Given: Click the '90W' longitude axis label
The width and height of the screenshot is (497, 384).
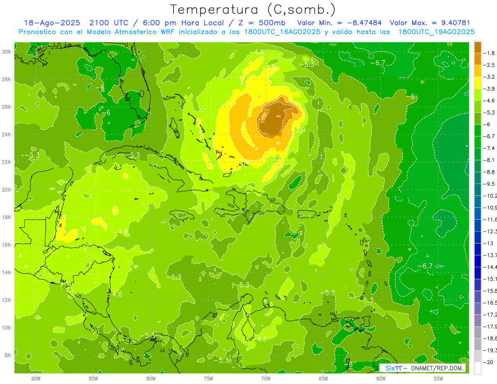Looking at the screenshot, I should point(36,379).
